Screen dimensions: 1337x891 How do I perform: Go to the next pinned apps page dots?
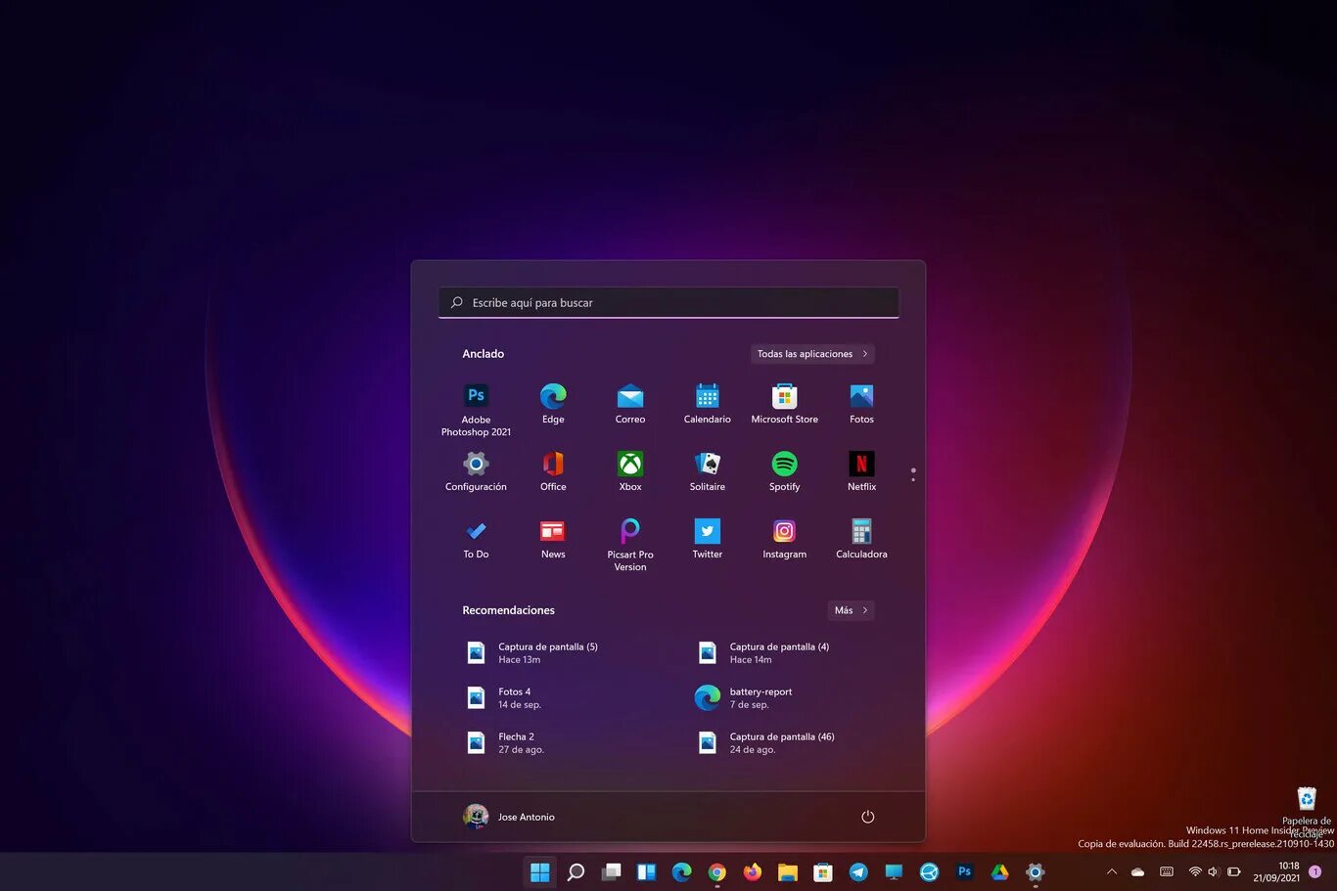913,474
